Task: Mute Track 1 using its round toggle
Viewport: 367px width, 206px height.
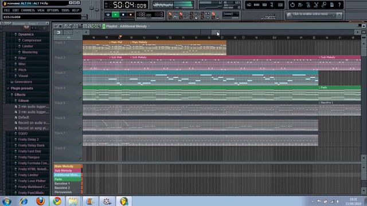Action: pos(80,53)
